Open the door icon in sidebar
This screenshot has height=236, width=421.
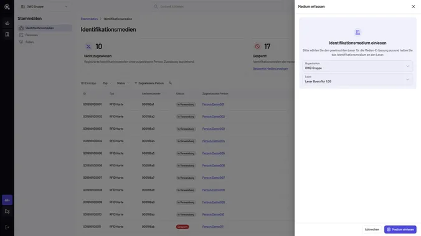[x=7, y=34]
